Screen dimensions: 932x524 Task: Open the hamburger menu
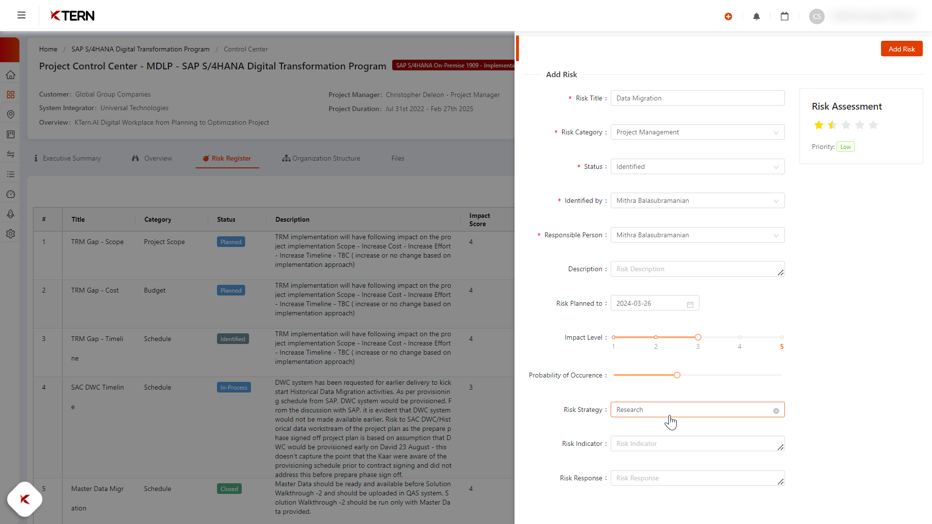point(21,16)
